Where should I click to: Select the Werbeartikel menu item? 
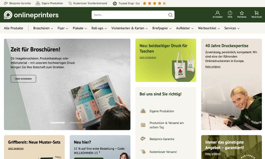pyautogui.click(x=209, y=28)
